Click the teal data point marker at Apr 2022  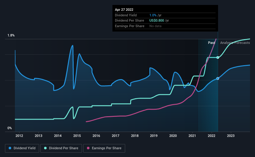click(218, 57)
